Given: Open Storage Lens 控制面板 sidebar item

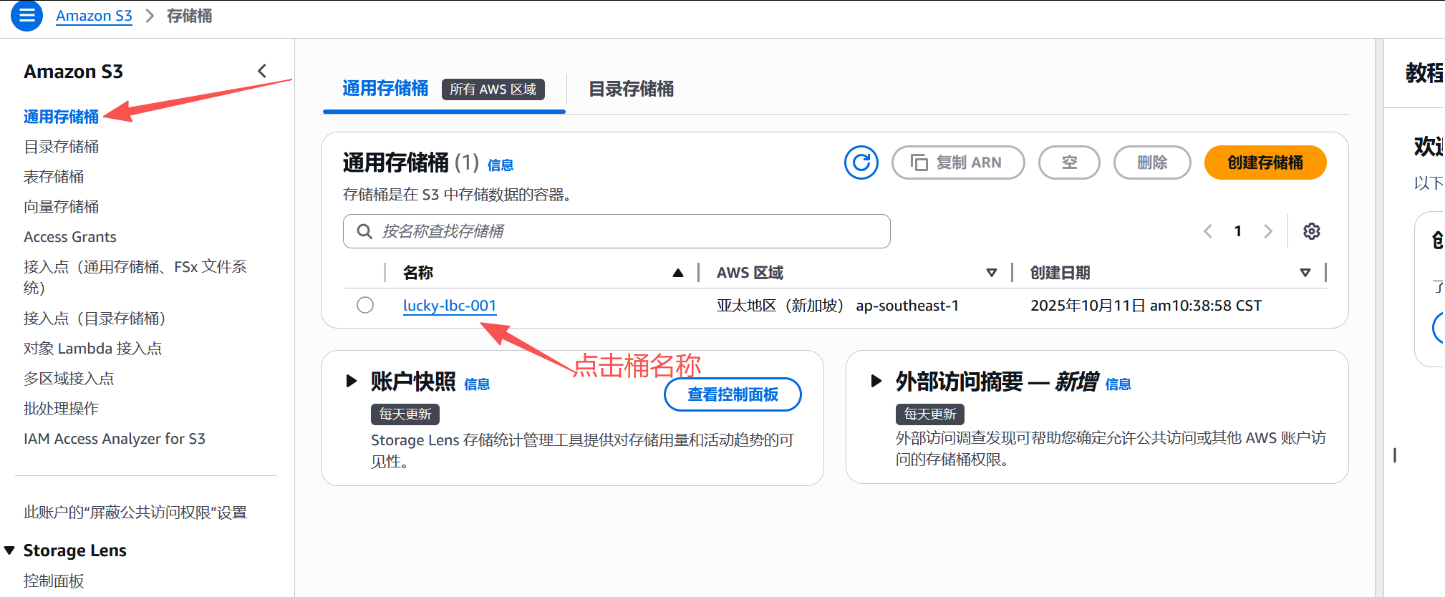Looking at the screenshot, I should click(54, 581).
